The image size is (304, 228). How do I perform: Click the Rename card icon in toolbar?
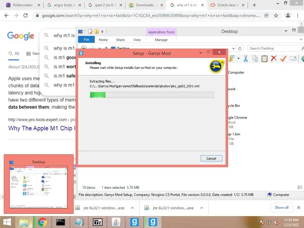click(x=293, y=58)
